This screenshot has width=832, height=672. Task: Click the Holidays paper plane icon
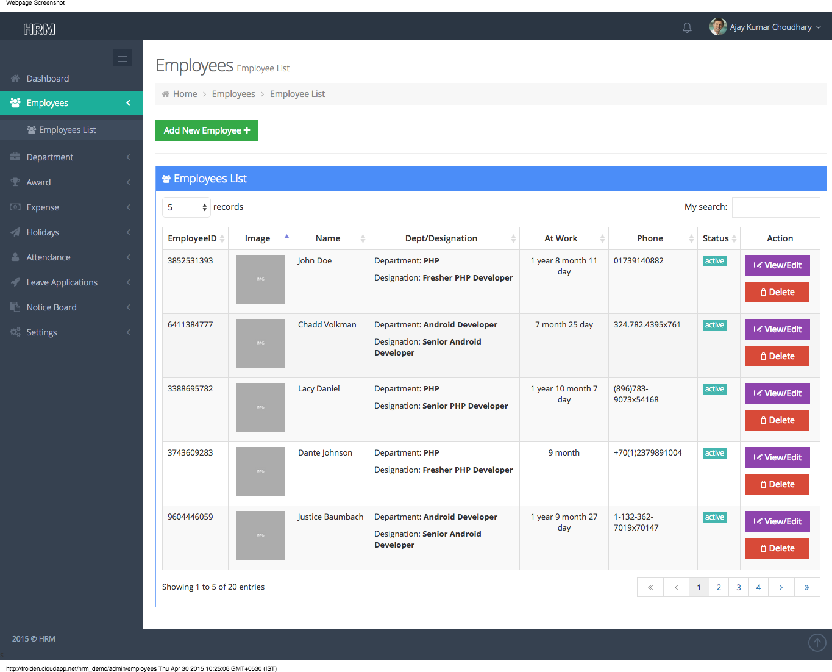tap(15, 232)
